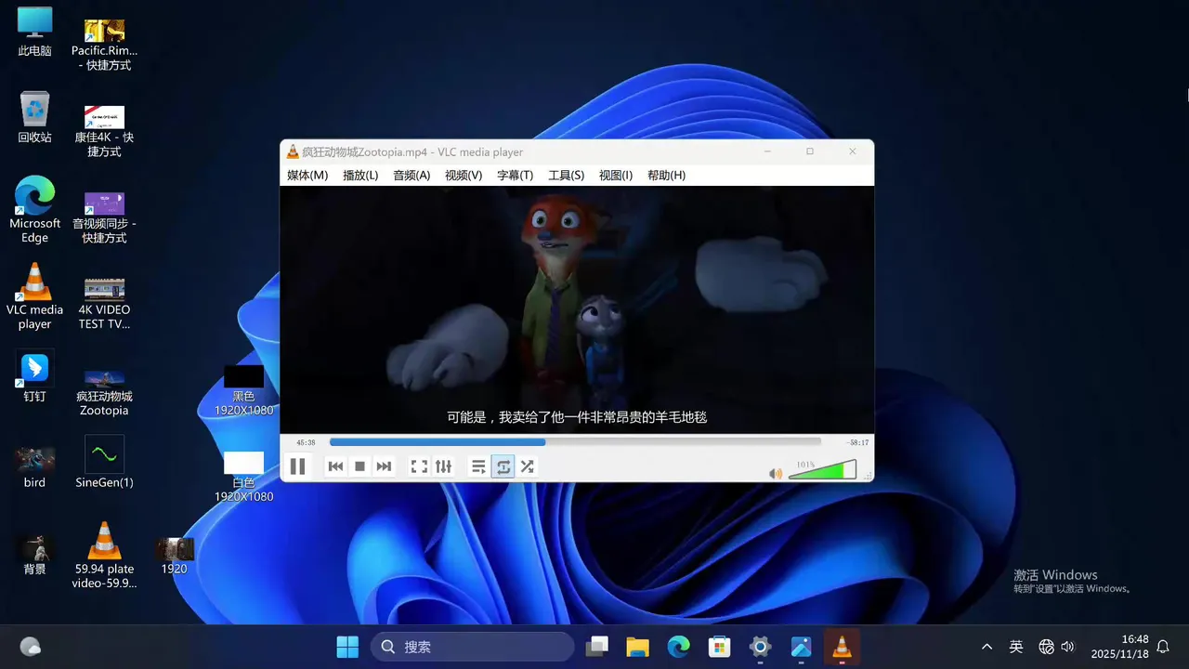Skip to previous media in VLC
Screen dimensions: 1189x669
coord(336,466)
